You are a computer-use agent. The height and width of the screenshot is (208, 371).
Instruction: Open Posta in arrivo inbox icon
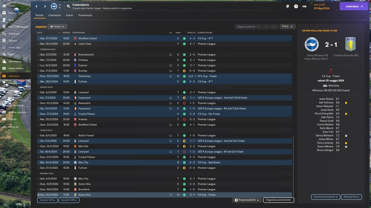[4, 13]
